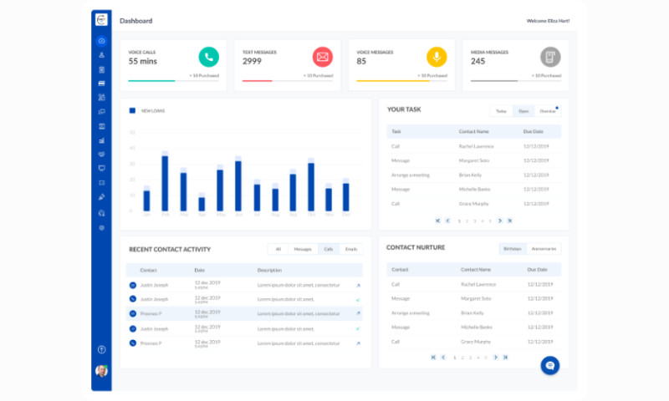Filter recent contact activity by Calls
The width and height of the screenshot is (669, 401).
[329, 249]
